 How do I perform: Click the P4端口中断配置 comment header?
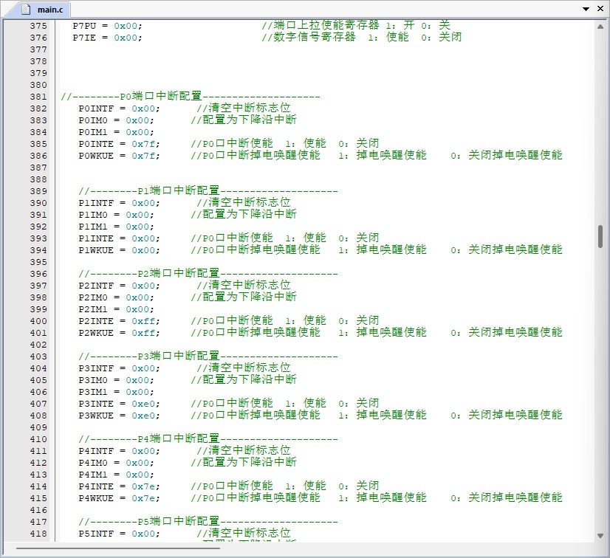click(x=208, y=439)
